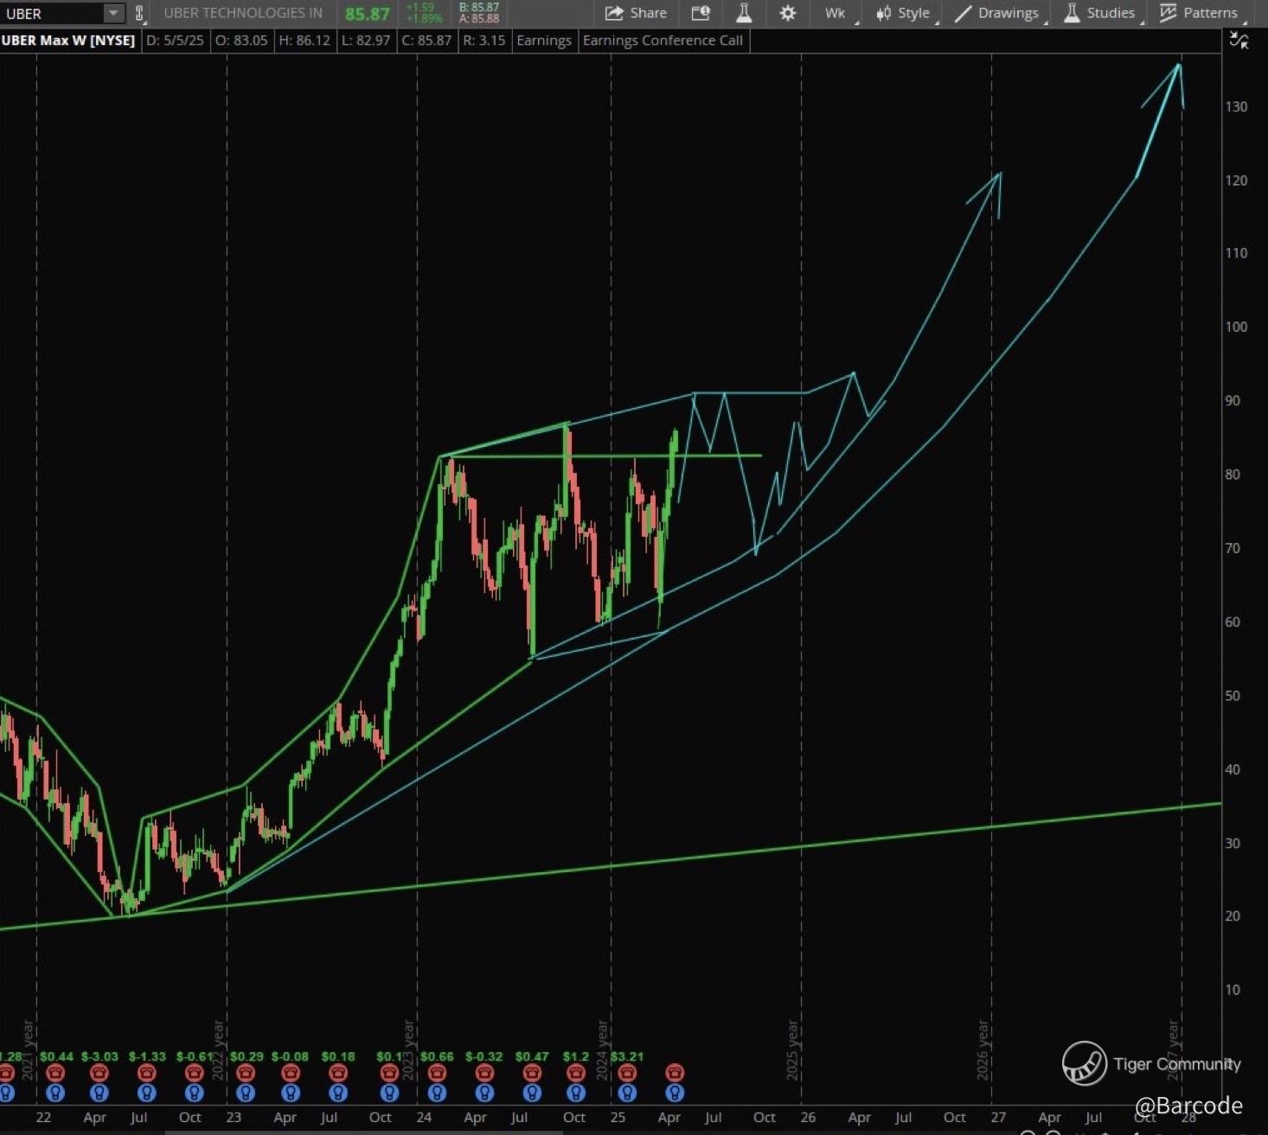Click the UBER Max W [NYSE] chart title
This screenshot has height=1135, width=1268.
[x=69, y=41]
